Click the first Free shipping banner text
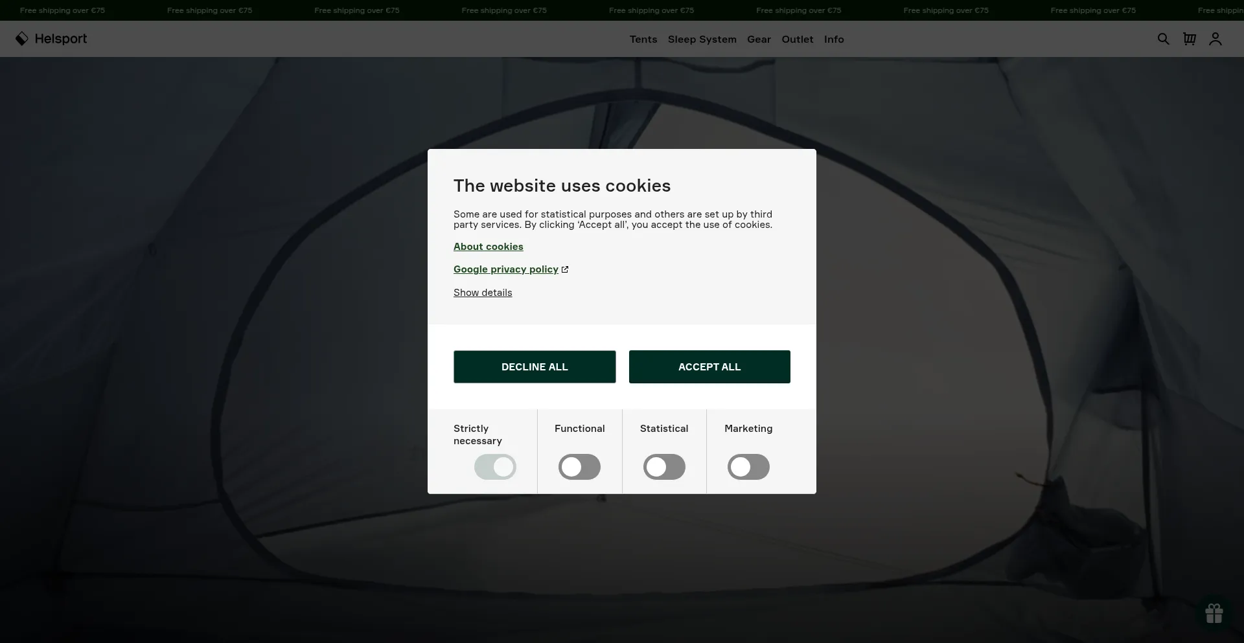This screenshot has width=1244, height=643. tap(62, 10)
